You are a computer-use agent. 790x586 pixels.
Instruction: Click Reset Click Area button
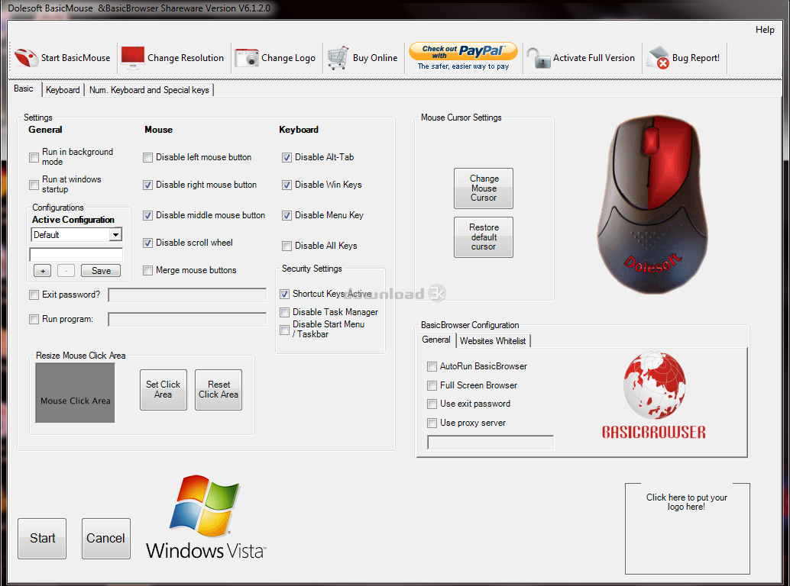tap(219, 390)
